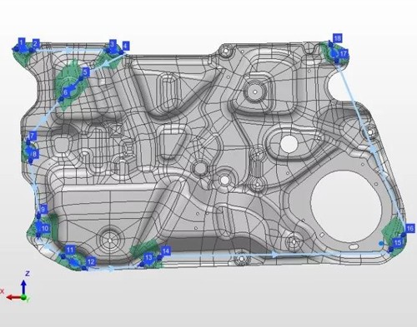Screen dimensions: 417x327
Task: Select waypoint marker 2
Action: (36, 44)
